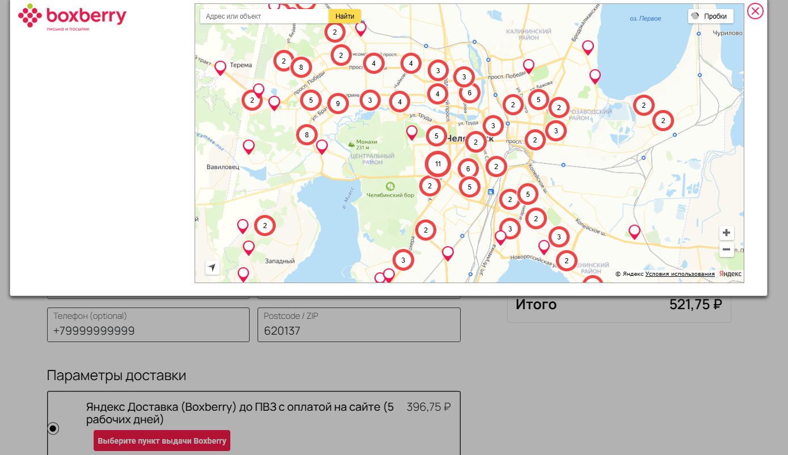
Task: Open cluster 5 left of the 9 cluster
Action: point(310,100)
